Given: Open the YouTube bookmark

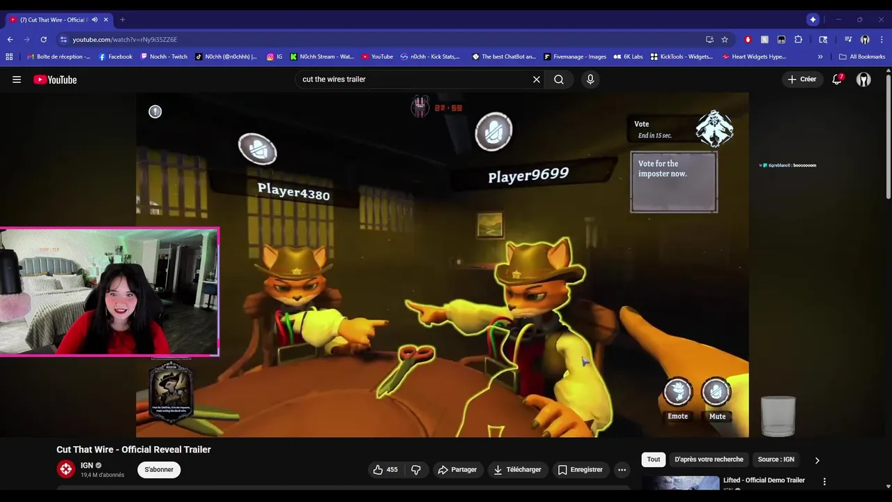Looking at the screenshot, I should (377, 56).
